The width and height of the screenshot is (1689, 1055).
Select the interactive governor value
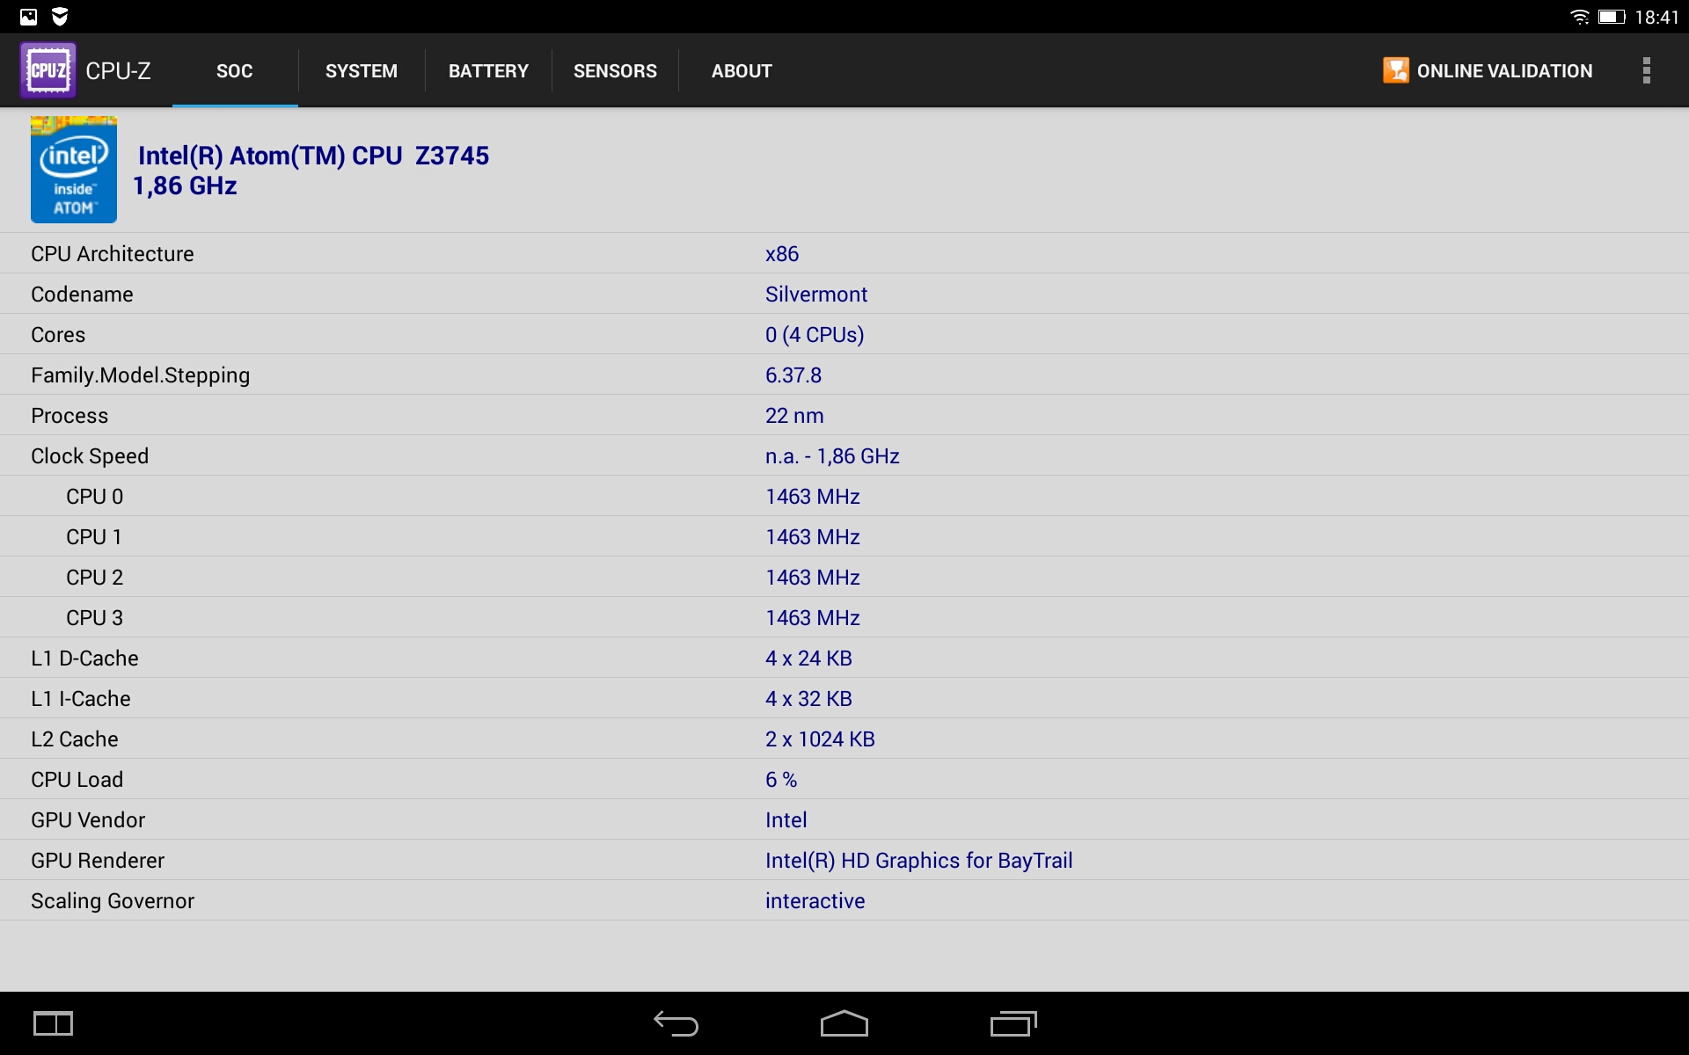pos(815,901)
